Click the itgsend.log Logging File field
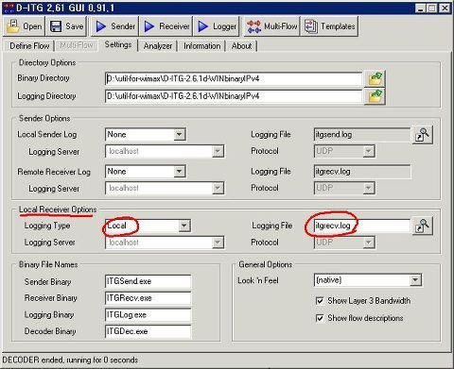Screen dimensions: 454x369 [x=362, y=135]
